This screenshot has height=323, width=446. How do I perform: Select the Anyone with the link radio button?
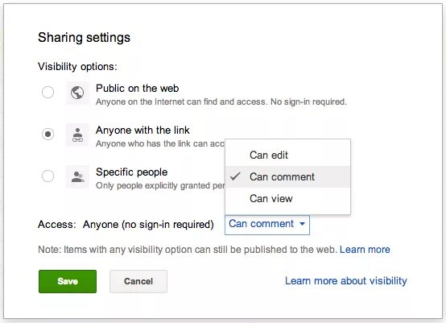click(x=47, y=134)
